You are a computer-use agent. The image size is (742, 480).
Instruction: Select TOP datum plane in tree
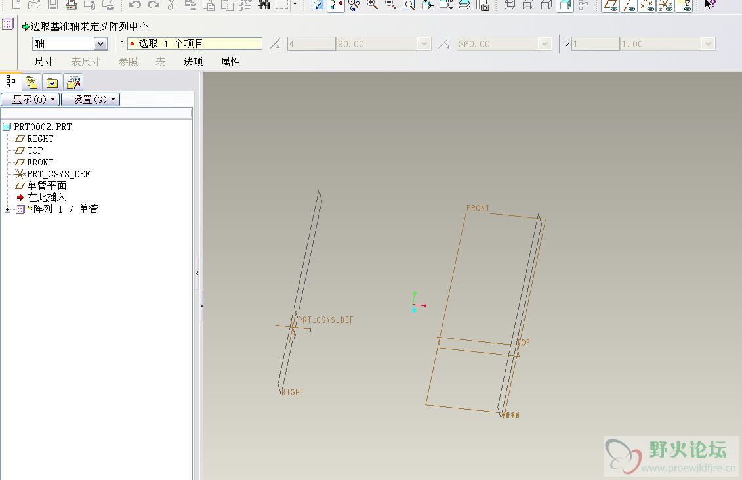pos(30,150)
